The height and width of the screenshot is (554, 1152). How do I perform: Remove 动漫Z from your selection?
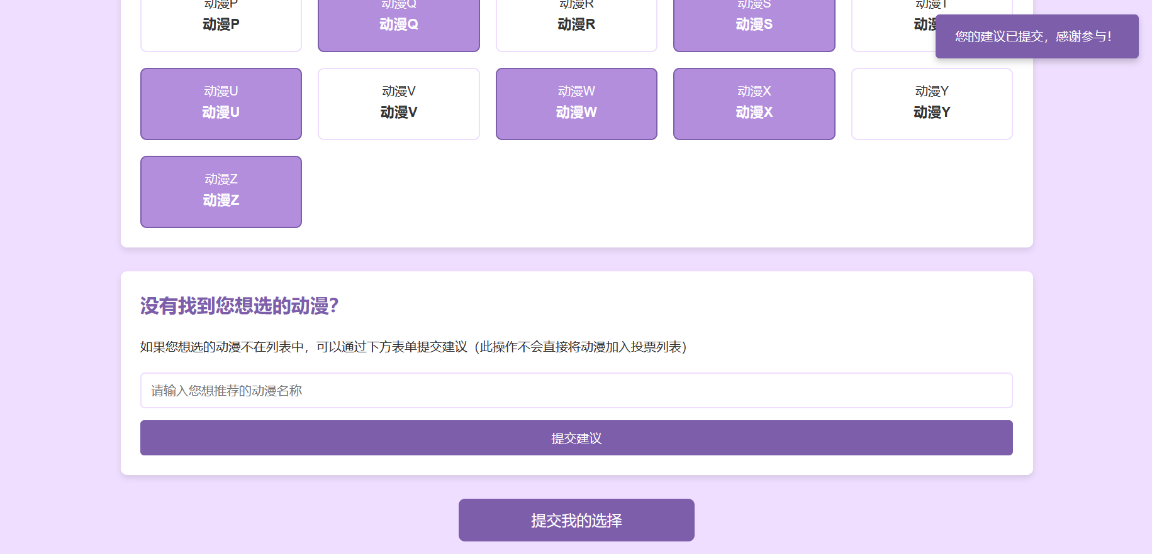pos(221,192)
